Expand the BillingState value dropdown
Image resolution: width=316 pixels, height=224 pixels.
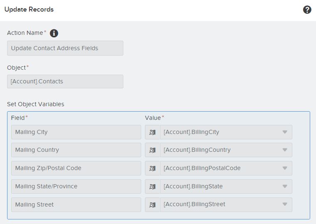click(285, 187)
